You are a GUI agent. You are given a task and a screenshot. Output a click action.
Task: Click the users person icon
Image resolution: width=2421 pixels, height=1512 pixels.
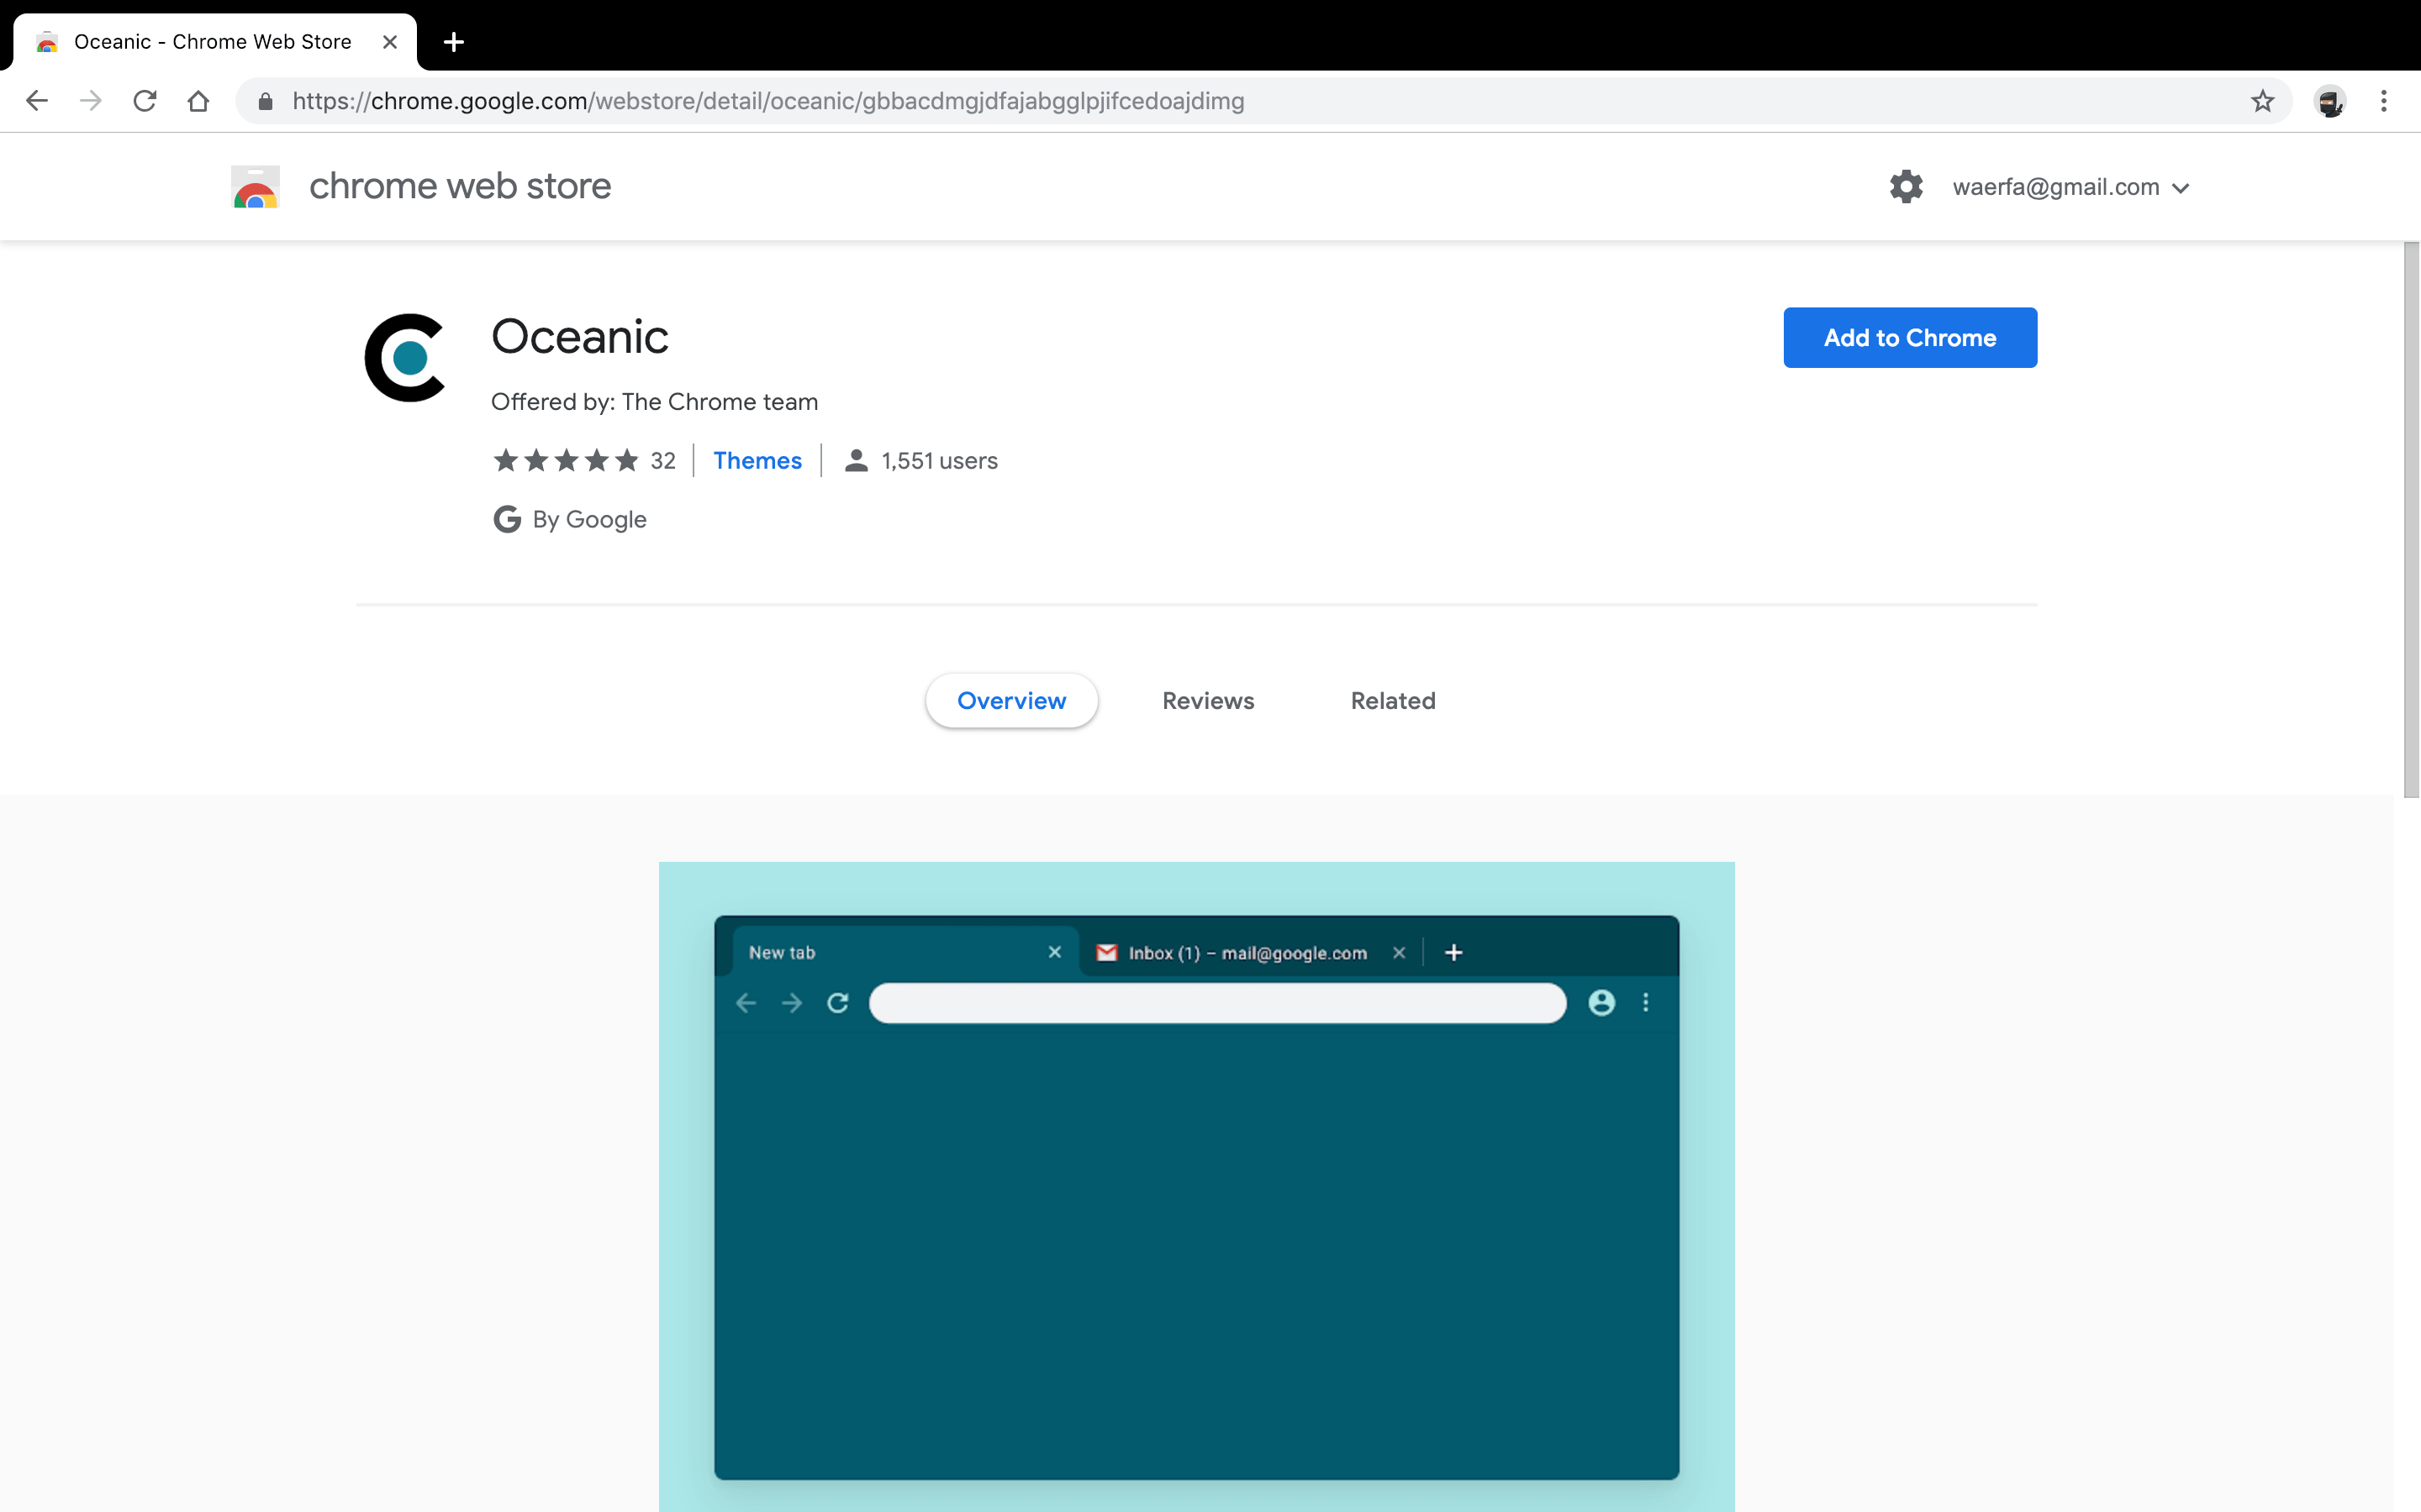[x=856, y=461]
